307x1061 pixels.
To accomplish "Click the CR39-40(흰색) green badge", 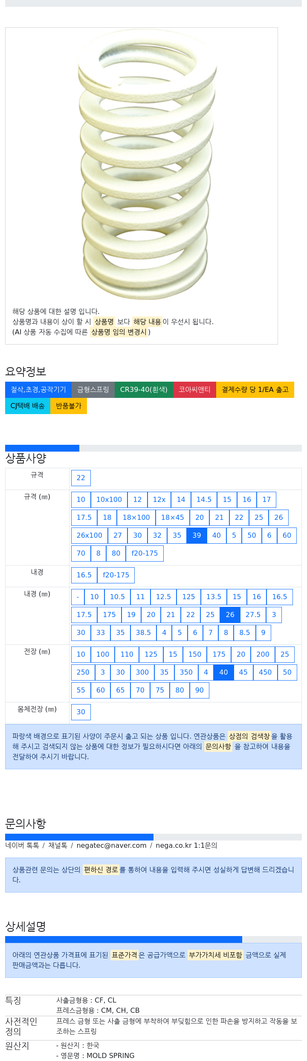I will click(144, 390).
